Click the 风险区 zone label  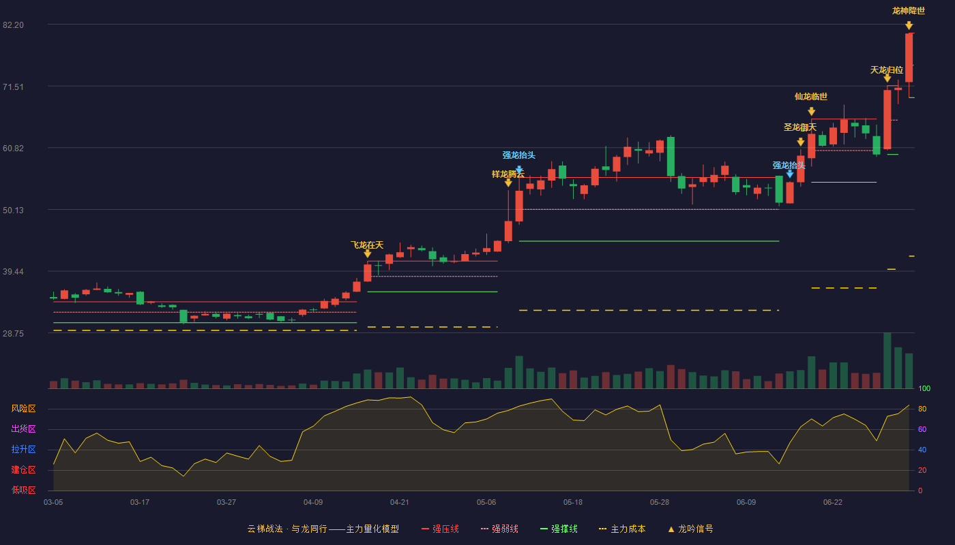point(23,409)
